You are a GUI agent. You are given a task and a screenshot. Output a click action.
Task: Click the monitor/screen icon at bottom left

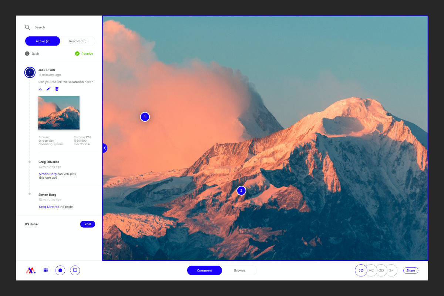tap(75, 270)
